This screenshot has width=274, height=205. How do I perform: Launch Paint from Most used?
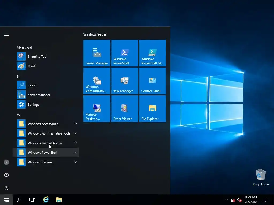(46, 66)
